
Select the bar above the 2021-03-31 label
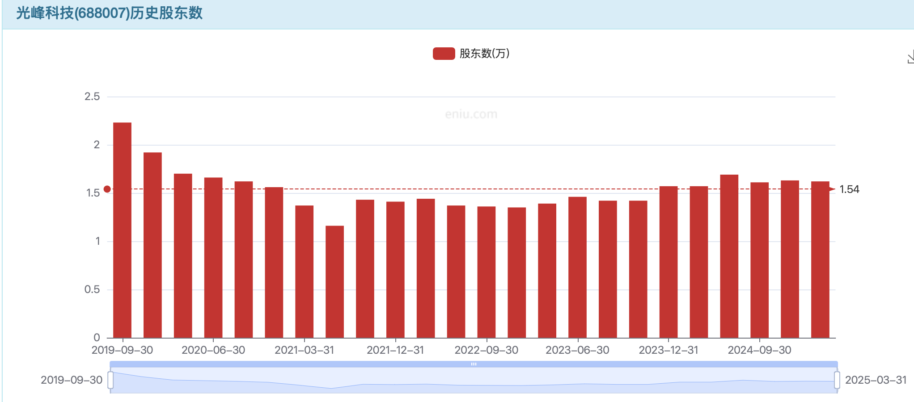[x=304, y=272]
